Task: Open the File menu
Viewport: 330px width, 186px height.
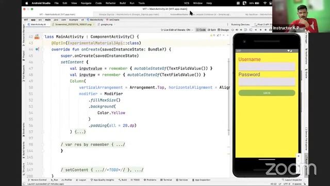Action: (56, 3)
